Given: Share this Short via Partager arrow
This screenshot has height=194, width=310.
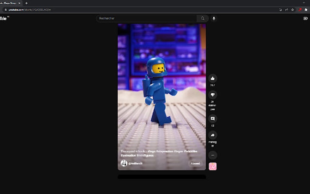Looking at the screenshot, I should (212, 135).
